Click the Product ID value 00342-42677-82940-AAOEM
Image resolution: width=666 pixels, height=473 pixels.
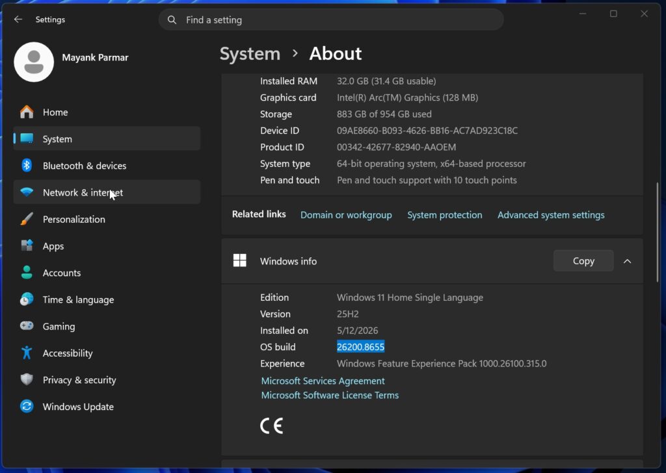396,147
